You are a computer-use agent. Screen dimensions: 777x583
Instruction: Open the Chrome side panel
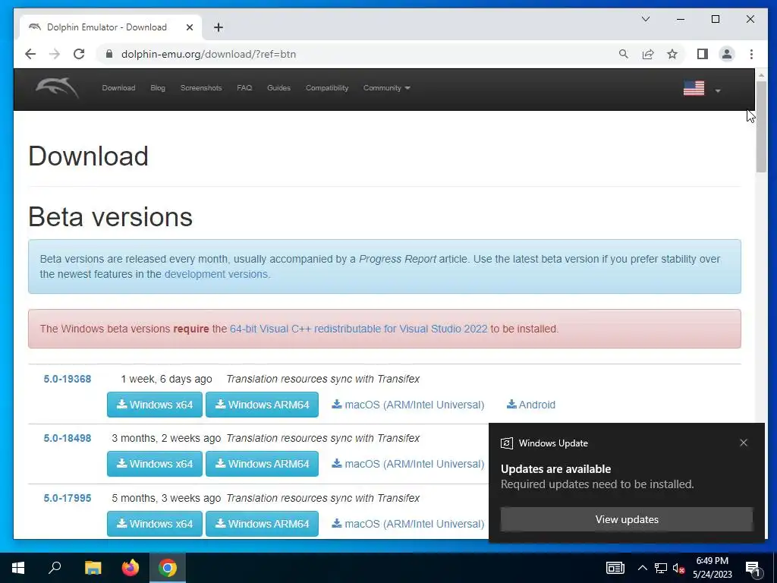coord(702,54)
